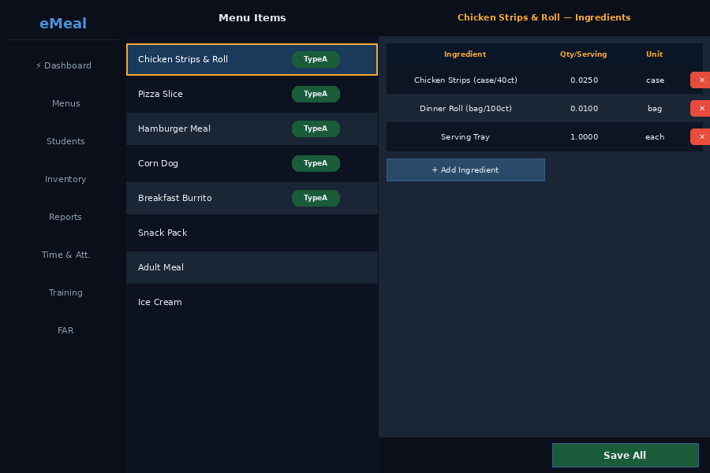
Task: Select the Snack Pack item
Action: click(252, 233)
